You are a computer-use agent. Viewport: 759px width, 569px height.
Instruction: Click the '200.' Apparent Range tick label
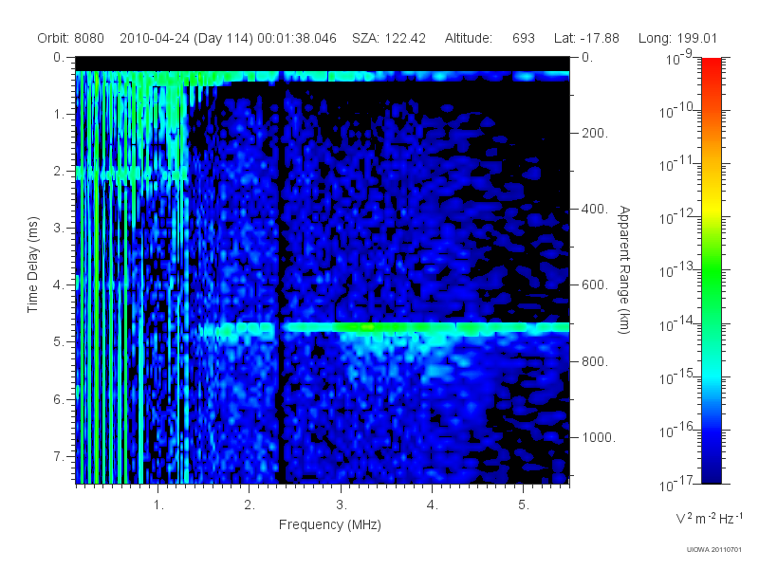(595, 133)
